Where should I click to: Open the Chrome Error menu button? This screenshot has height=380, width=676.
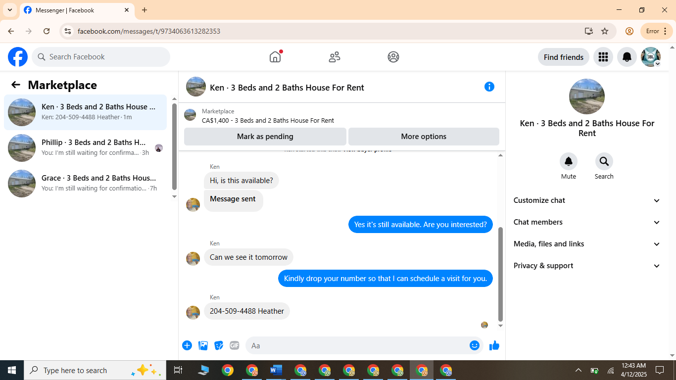pyautogui.click(x=657, y=31)
